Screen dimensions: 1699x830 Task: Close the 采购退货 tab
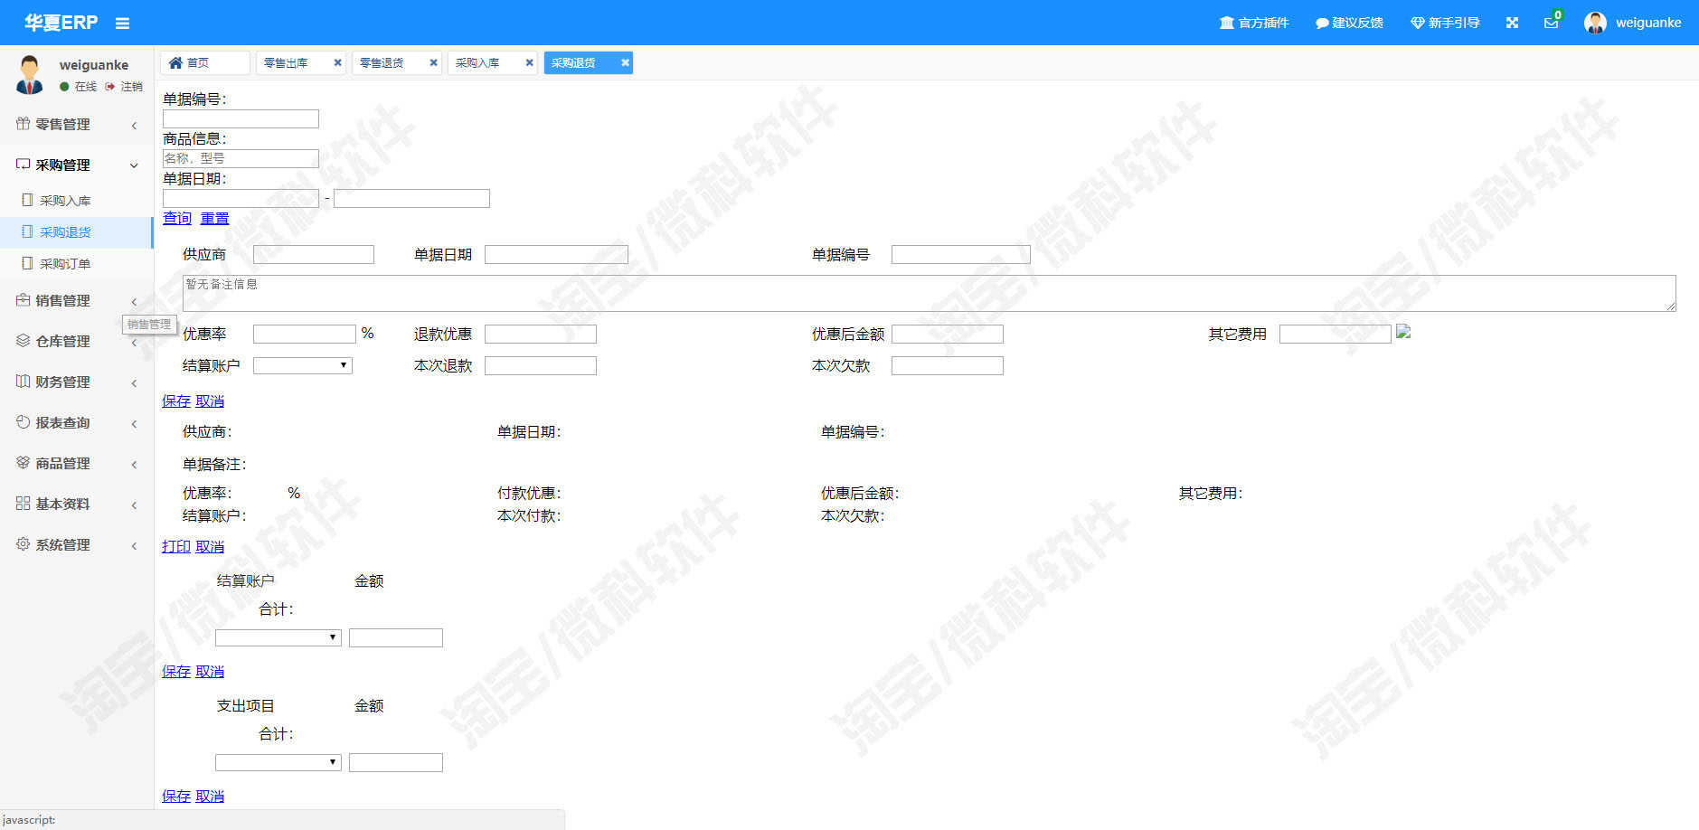coord(625,62)
